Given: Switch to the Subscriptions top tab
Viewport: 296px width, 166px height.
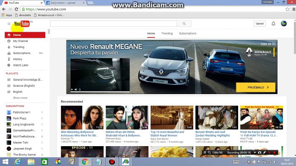Looking at the screenshot, I should pos(188,34).
